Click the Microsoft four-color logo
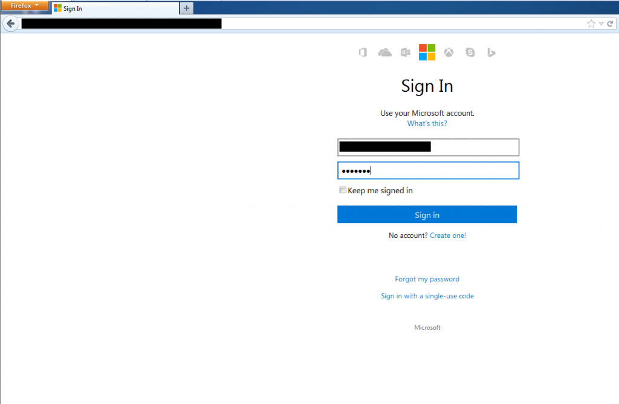This screenshot has height=404, width=619. click(x=427, y=52)
